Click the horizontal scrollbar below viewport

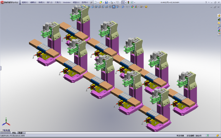pos(123,133)
